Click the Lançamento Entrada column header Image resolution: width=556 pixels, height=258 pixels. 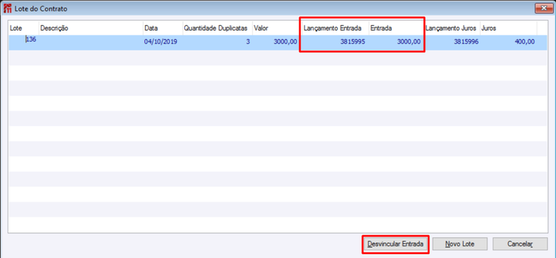(336, 28)
